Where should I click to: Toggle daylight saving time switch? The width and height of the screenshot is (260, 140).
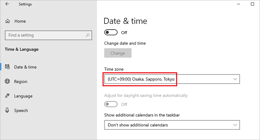click(111, 104)
